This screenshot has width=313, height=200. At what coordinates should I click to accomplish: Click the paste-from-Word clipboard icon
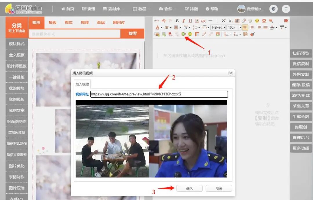[245, 34]
